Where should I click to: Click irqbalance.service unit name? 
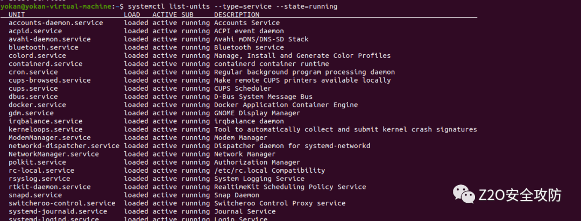point(46,121)
